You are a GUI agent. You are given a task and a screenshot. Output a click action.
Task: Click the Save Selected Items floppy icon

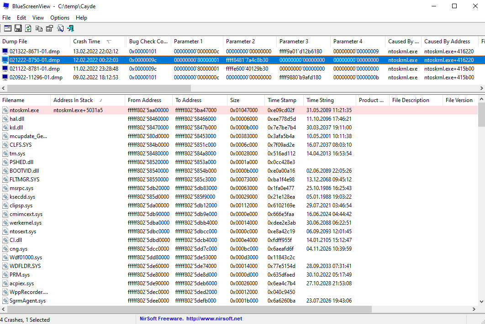18,28
